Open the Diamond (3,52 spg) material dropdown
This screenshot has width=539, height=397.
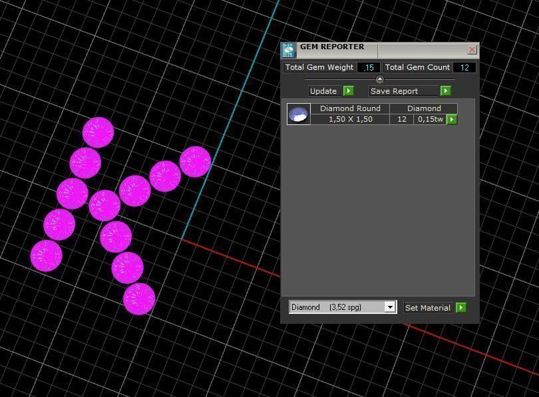343,307
